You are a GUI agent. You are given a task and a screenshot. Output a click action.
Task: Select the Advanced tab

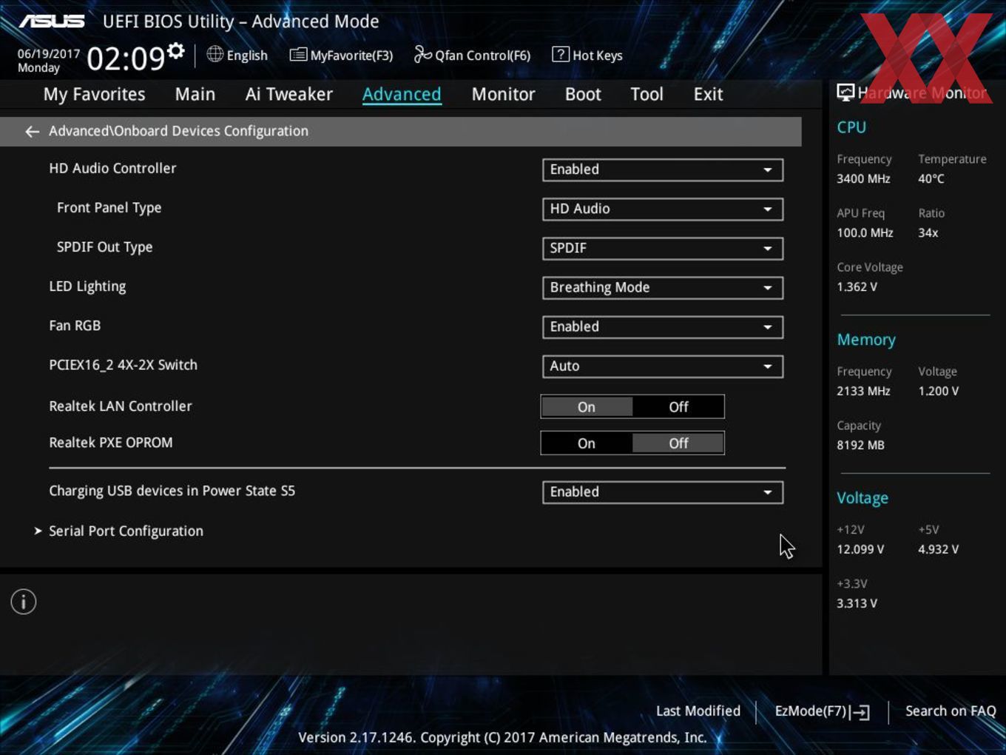click(402, 94)
